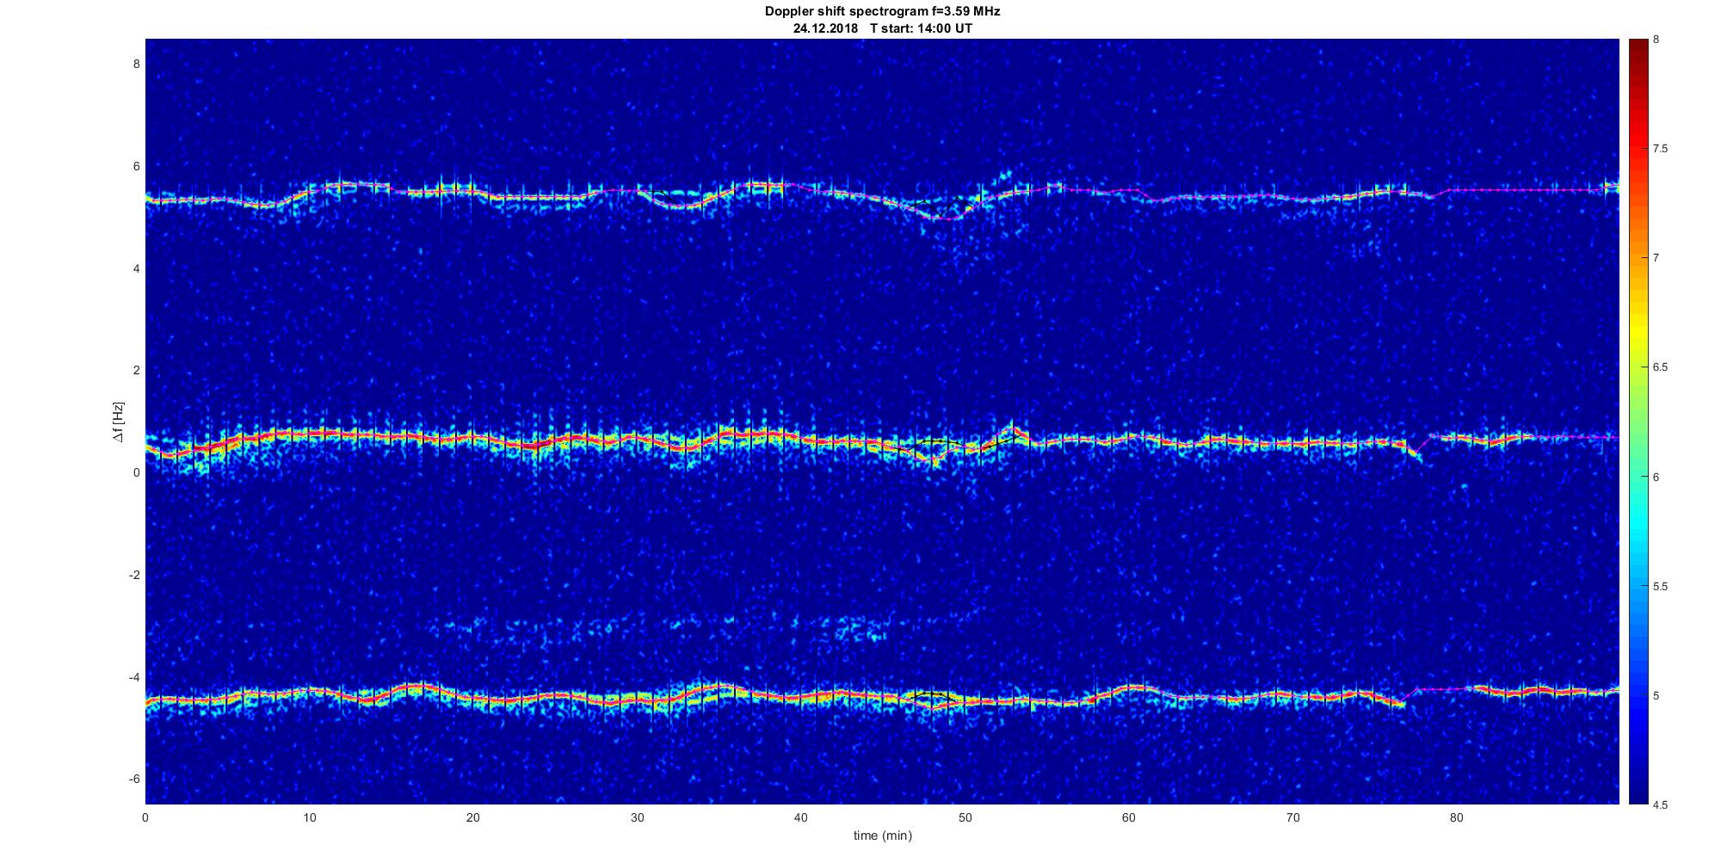Click the colorbar tick label '7.5'
The image size is (1721, 863).
[x=1661, y=149]
